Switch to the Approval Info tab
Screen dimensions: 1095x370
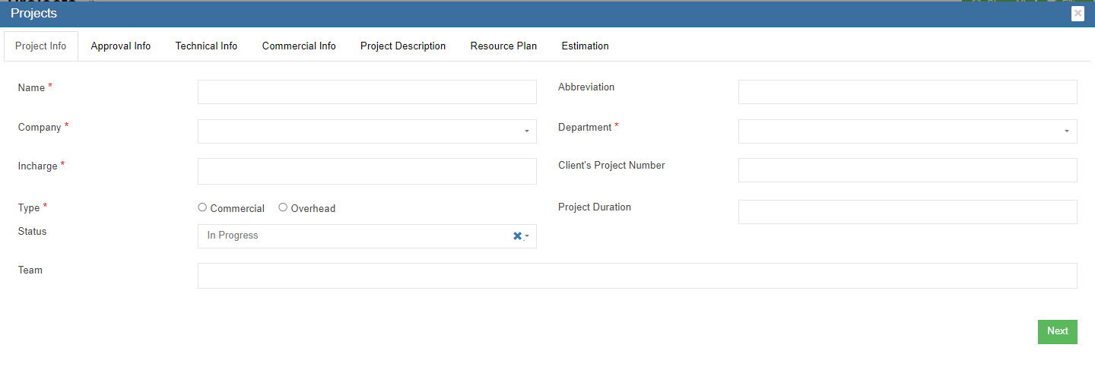(120, 46)
